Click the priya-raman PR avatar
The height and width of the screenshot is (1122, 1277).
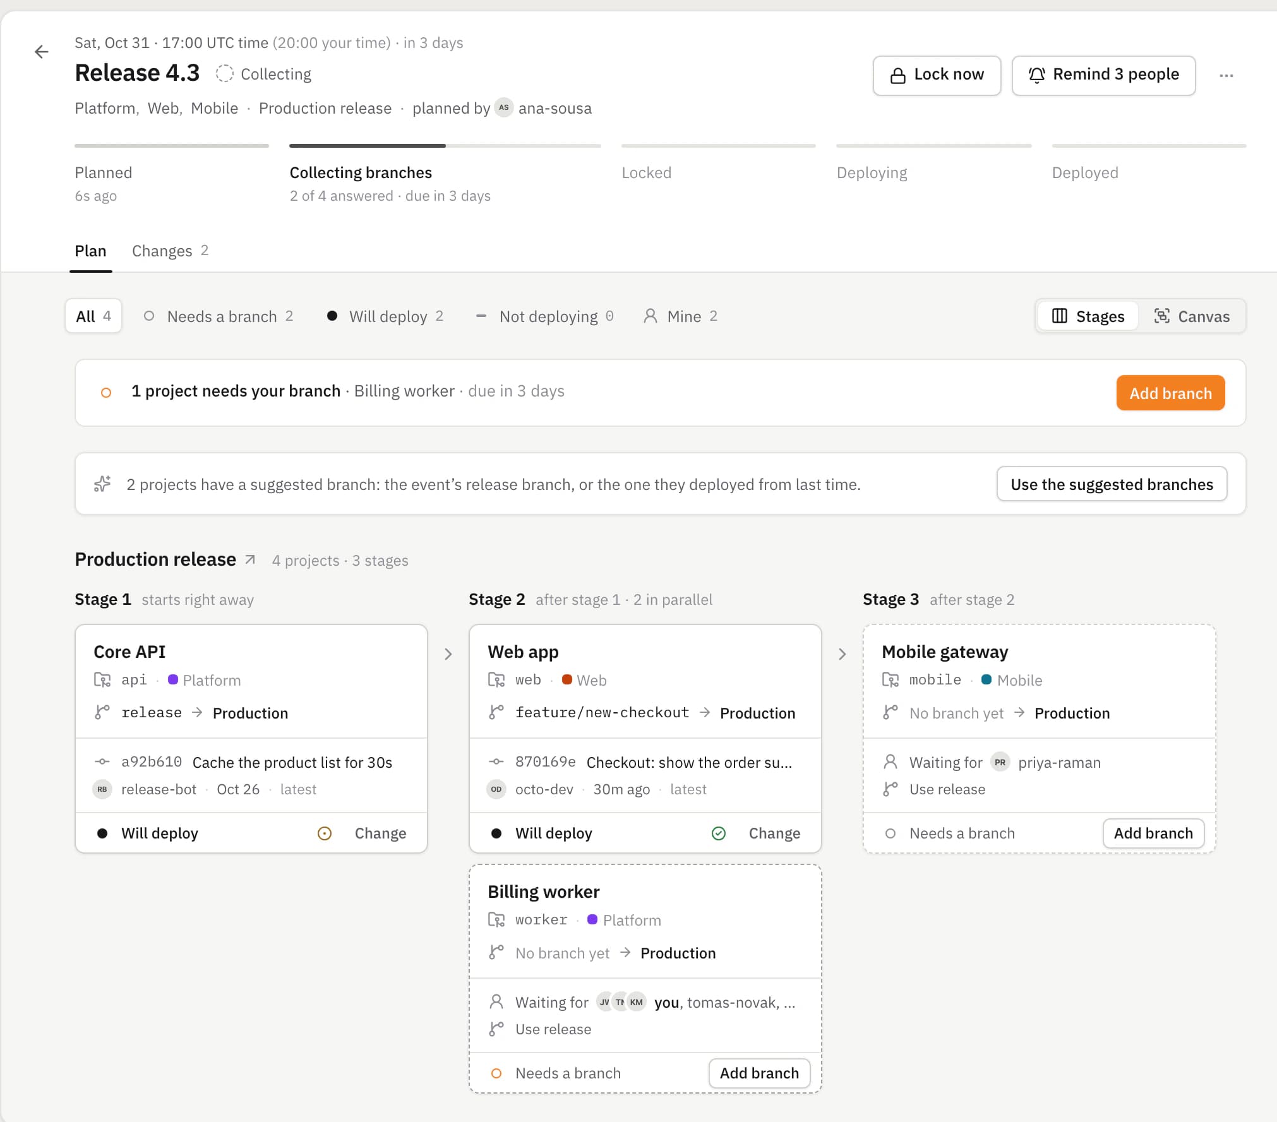(x=1000, y=762)
